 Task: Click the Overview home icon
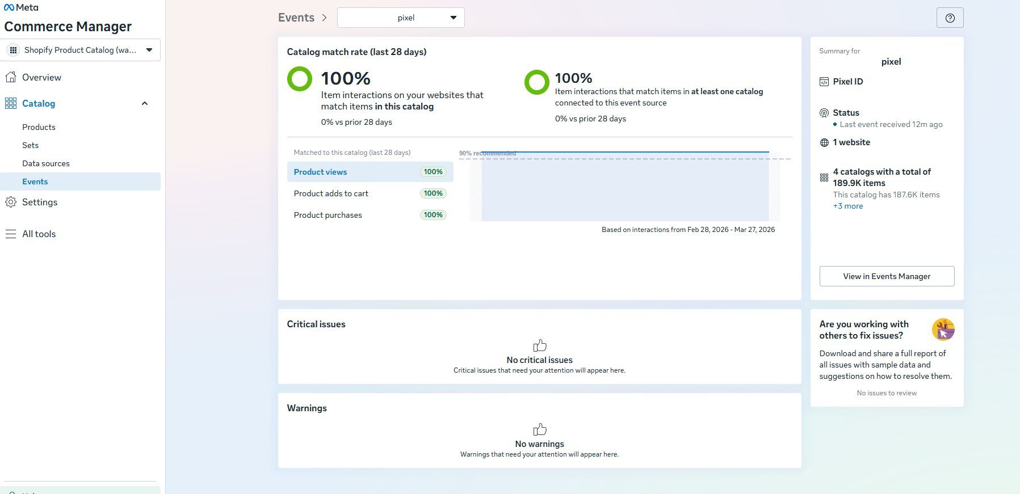pos(11,77)
